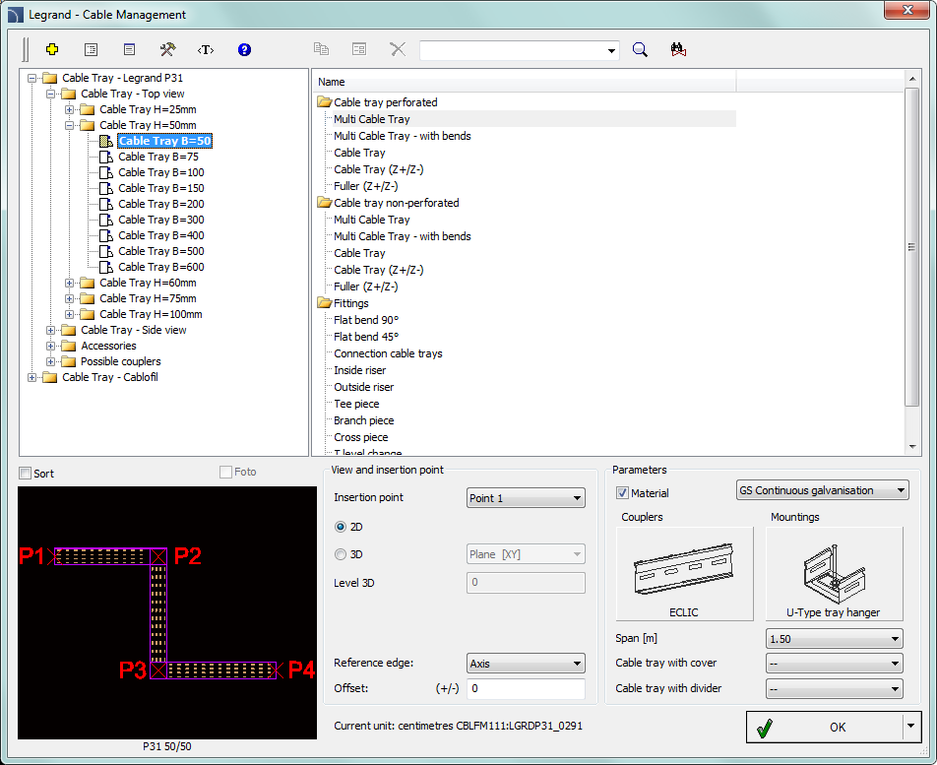Select Cable Tray B=200 in tree
Image resolution: width=937 pixels, height=765 pixels.
tap(160, 204)
